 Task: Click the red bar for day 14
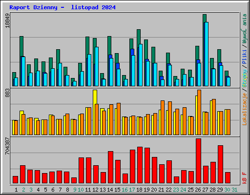point(110,167)
